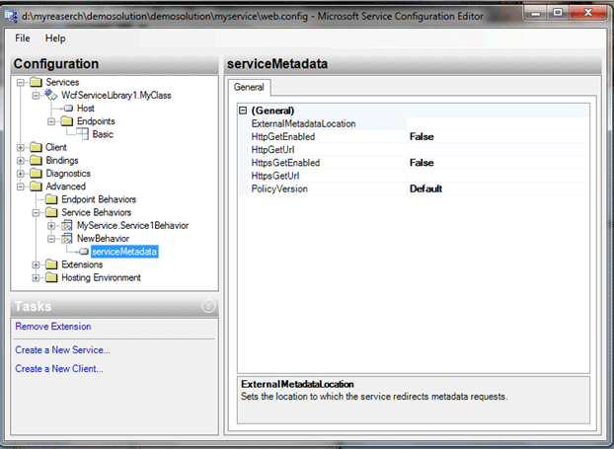Click the Hosting Environment folder icon
The height and width of the screenshot is (449, 614).
(51, 278)
